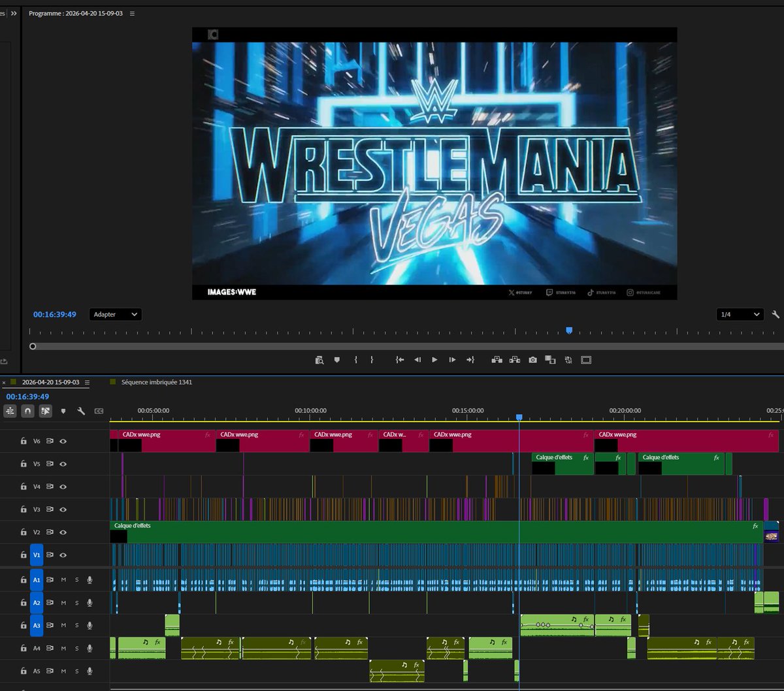
Task: Switch to sequence tab 2026-04-20 15-09-03
Action: point(50,382)
